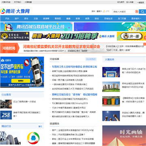Screen dimensions: 146x146
Task: Click the 一键登录 link at top right
Action: tap(141, 2)
